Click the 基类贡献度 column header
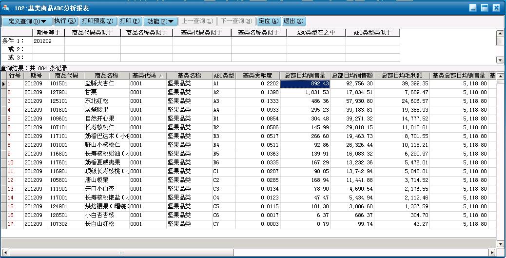 (257, 76)
